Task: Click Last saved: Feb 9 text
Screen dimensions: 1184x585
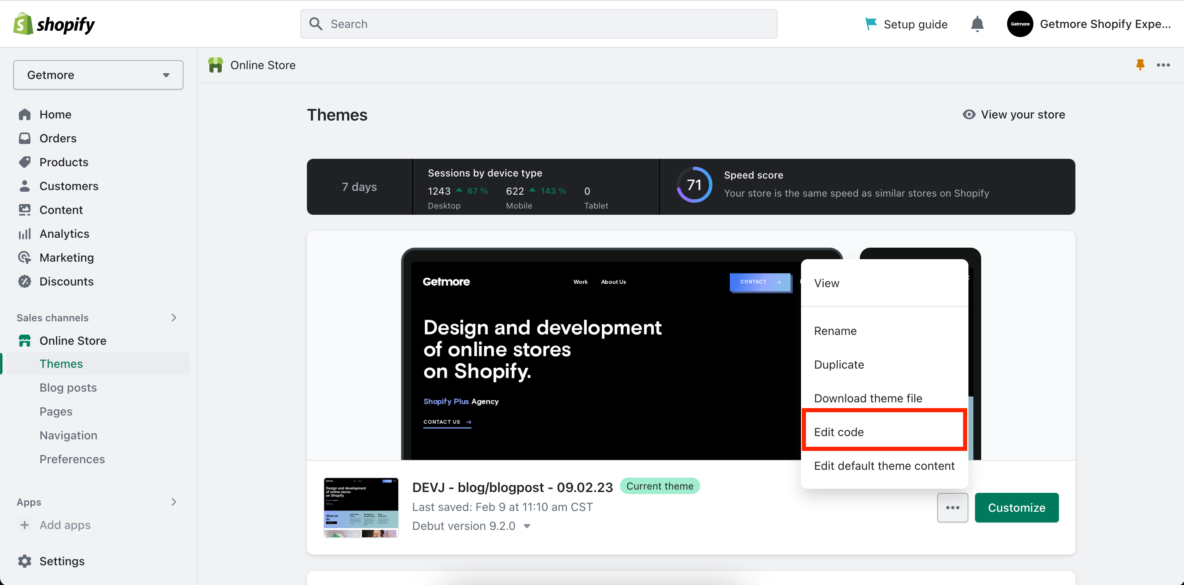Action: [x=502, y=507]
